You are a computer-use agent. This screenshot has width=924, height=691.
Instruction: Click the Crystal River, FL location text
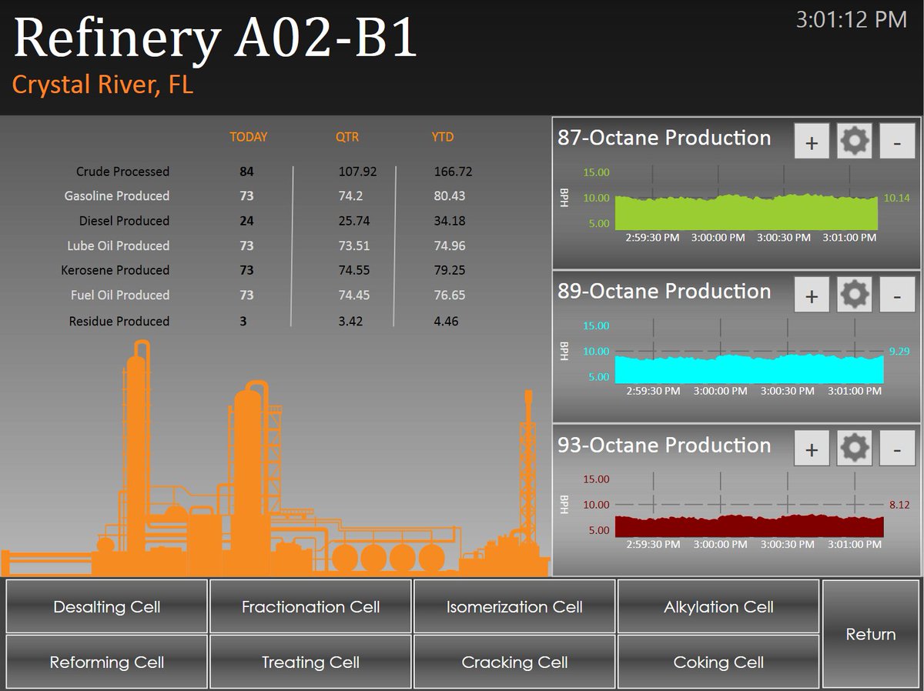[x=102, y=85]
